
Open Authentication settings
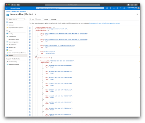[12, 37]
